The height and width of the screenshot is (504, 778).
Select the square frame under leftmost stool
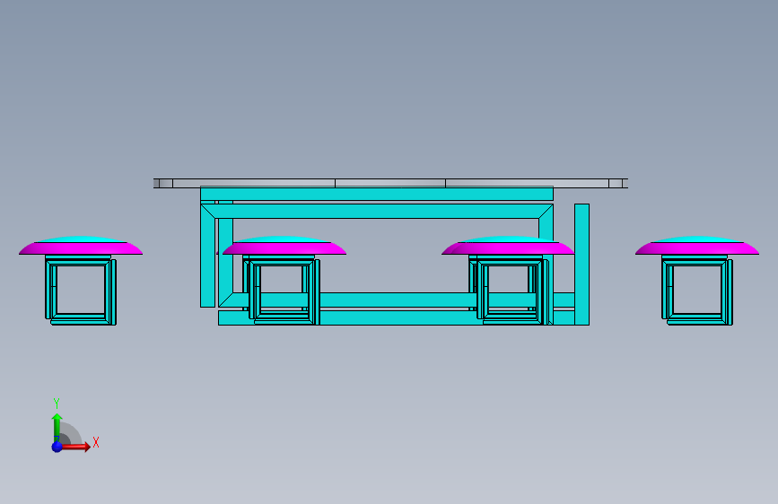pos(81,291)
